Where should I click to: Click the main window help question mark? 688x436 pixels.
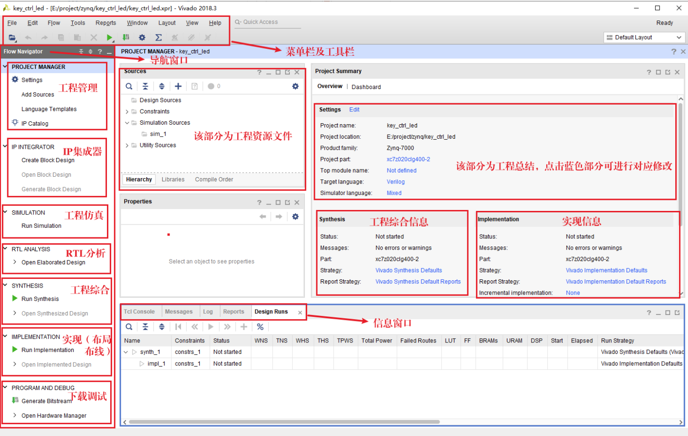(673, 52)
